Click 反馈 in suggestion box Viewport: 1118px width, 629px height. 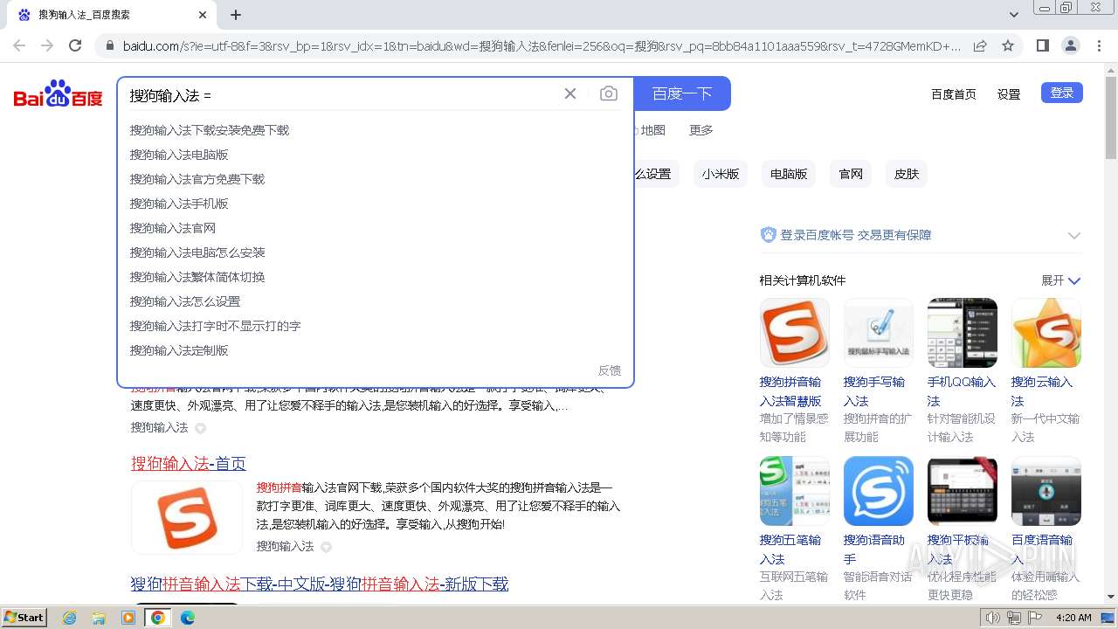[610, 370]
